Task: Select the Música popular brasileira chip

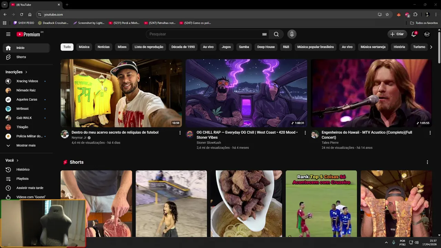Action: pos(316,47)
